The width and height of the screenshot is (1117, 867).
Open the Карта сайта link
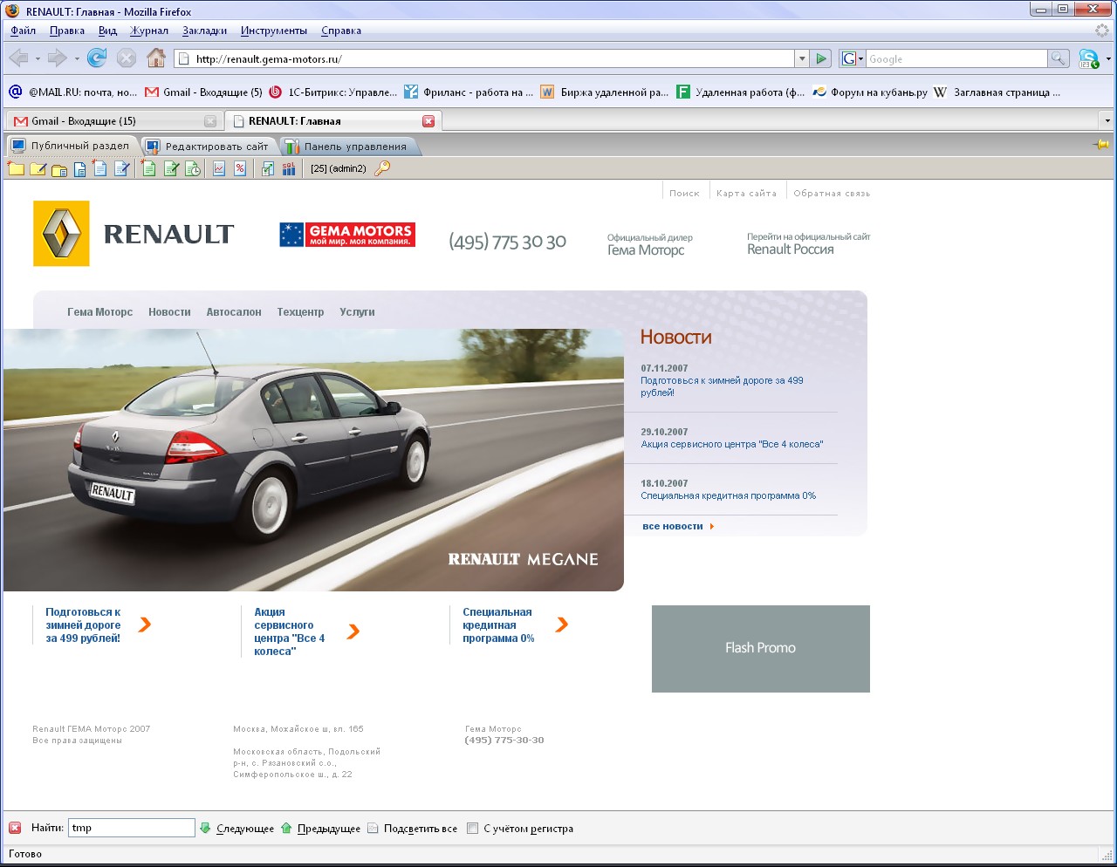[x=746, y=194]
